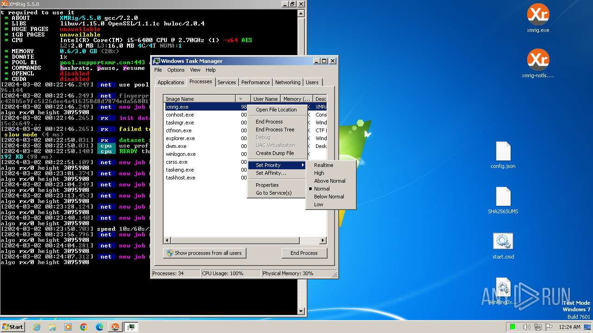This screenshot has height=333, width=593.
Task: Switch to the Users tab
Action: [312, 82]
